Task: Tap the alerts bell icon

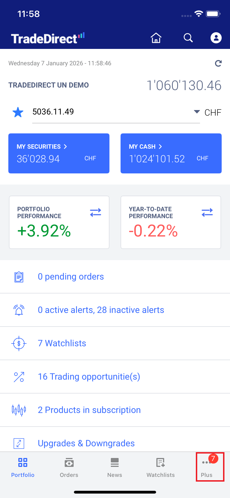Action: click(19, 310)
